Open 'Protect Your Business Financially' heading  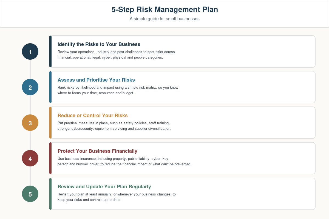[x=97, y=151]
